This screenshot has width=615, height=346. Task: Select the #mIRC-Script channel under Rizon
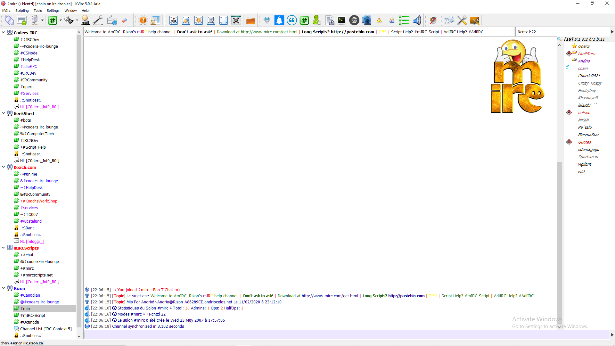33,315
